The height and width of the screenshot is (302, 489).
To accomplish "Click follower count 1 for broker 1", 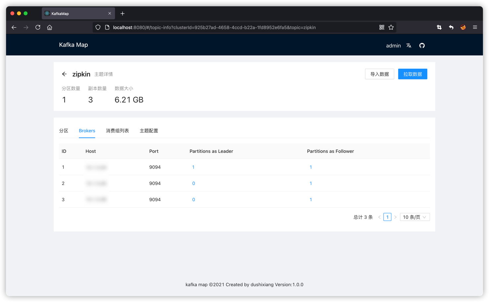I will click(x=310, y=167).
